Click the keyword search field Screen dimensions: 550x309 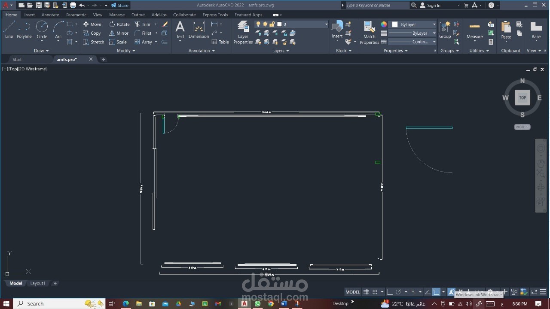pyautogui.click(x=377, y=5)
